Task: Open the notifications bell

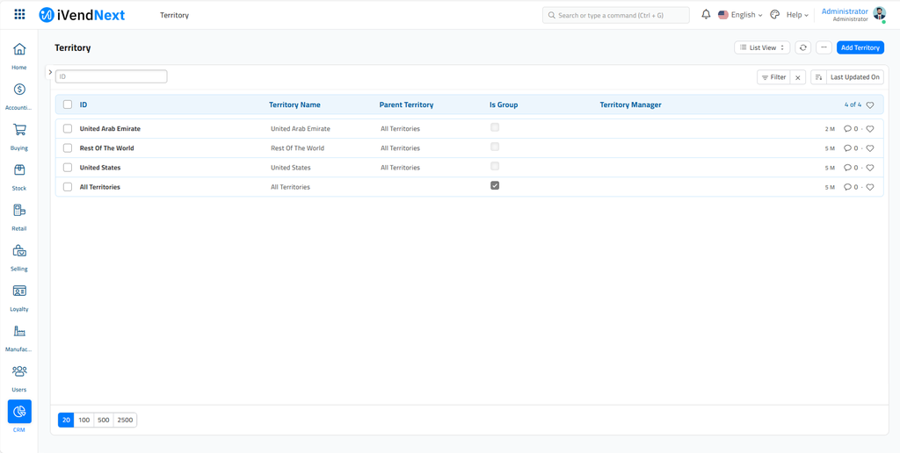Action: (706, 15)
